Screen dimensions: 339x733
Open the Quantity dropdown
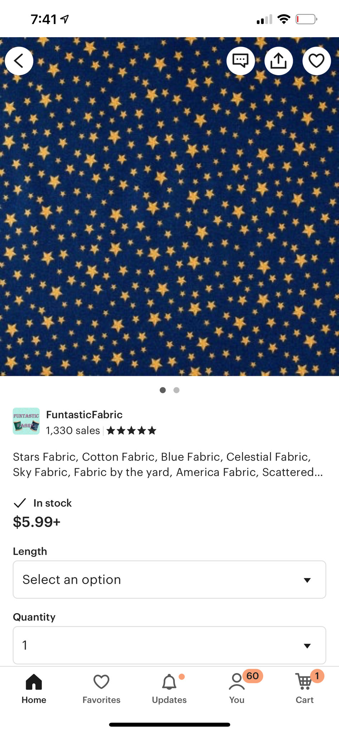[x=169, y=645]
